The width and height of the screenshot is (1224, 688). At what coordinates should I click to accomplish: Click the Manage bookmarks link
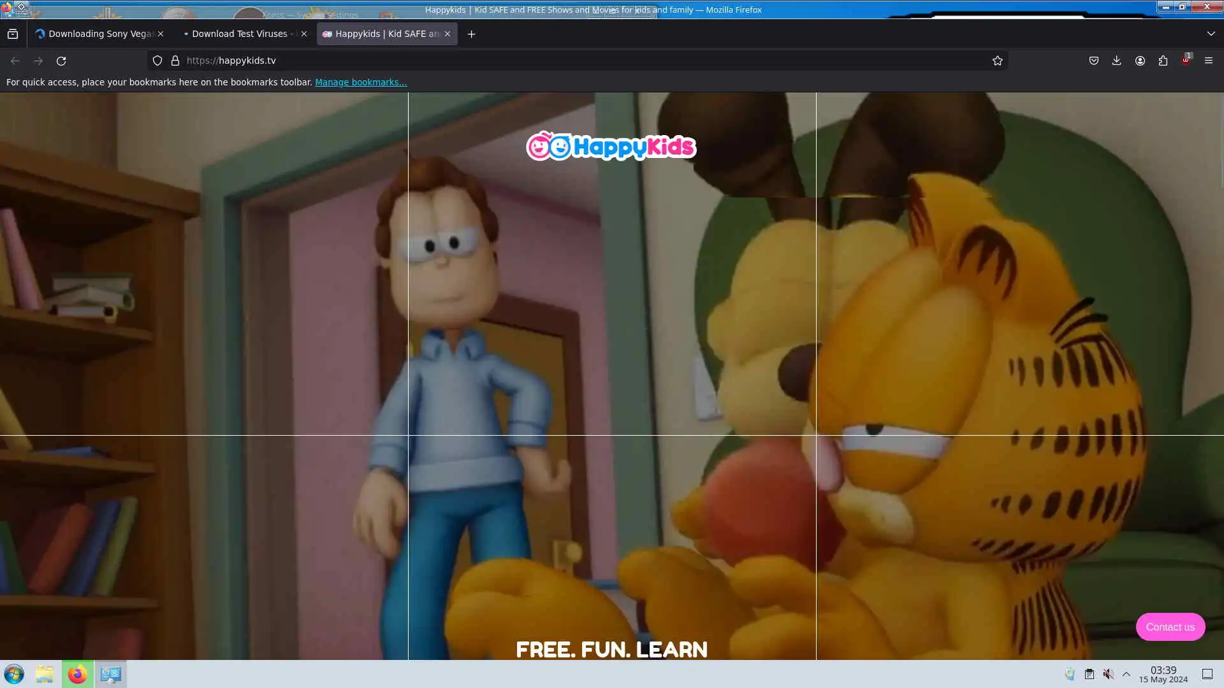coord(360,82)
